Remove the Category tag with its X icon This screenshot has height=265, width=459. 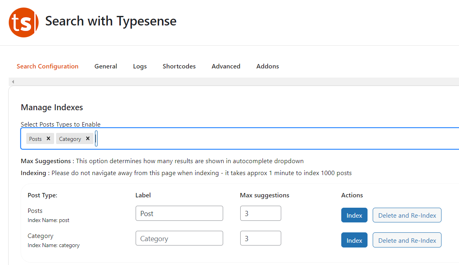point(88,138)
